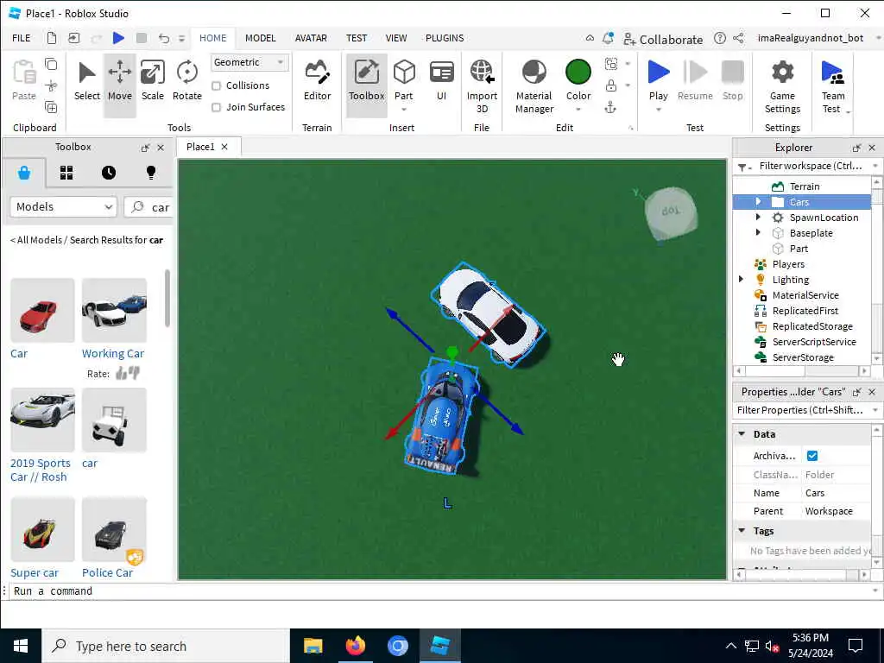Click the Toolbox search field

(x=148, y=207)
